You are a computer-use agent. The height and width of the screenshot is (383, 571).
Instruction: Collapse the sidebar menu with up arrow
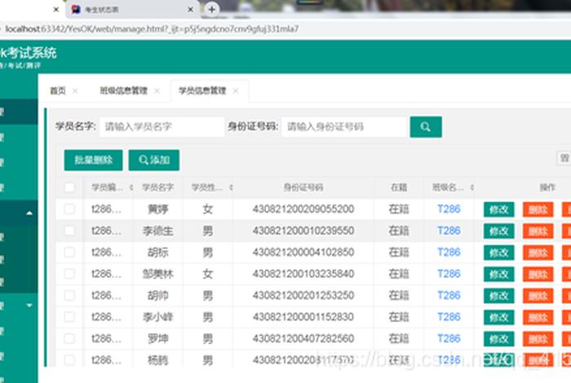click(29, 213)
